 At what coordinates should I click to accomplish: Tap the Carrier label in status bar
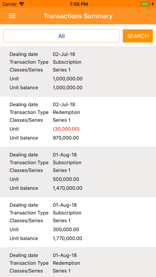tap(10, 4)
